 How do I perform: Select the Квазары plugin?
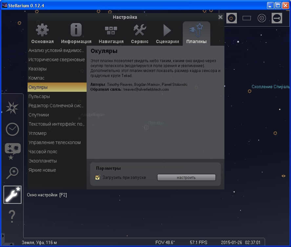point(57,69)
